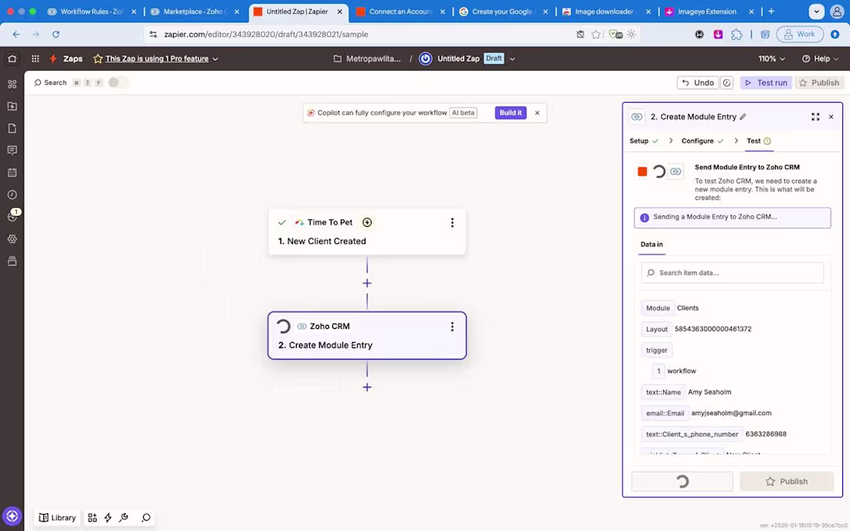
Task: Click the Search item data field
Action: pos(732,272)
